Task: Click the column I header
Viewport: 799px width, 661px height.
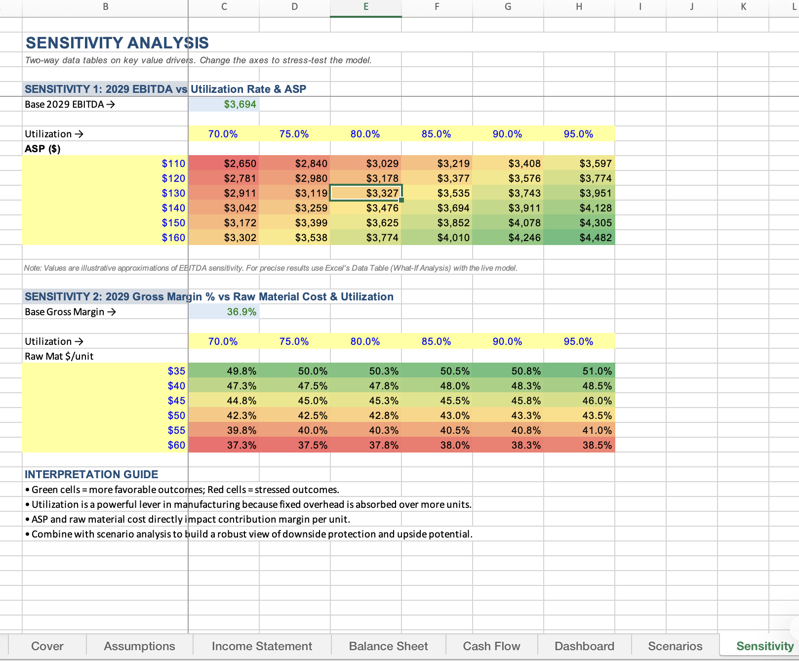Action: [x=640, y=7]
